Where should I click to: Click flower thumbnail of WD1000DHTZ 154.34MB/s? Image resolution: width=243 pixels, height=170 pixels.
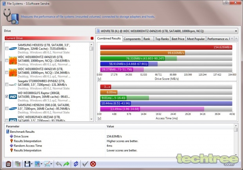pos(13,72)
